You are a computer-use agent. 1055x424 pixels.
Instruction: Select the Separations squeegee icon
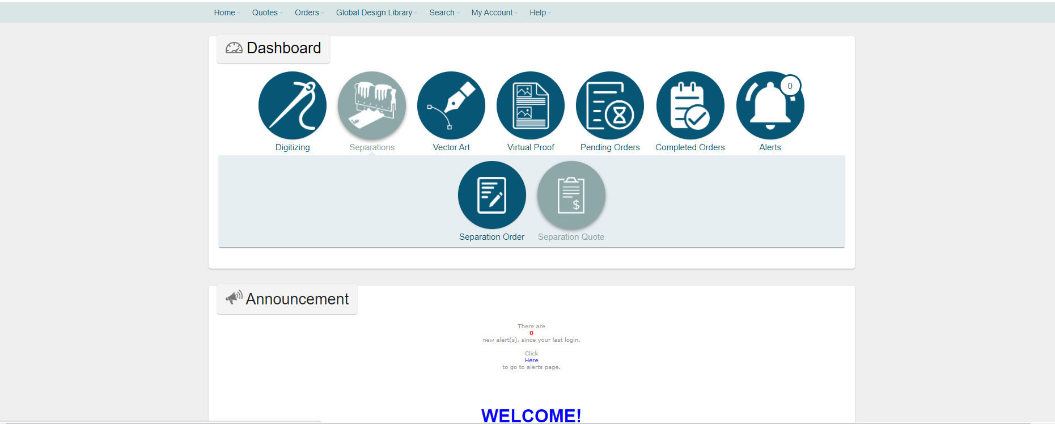tap(372, 105)
